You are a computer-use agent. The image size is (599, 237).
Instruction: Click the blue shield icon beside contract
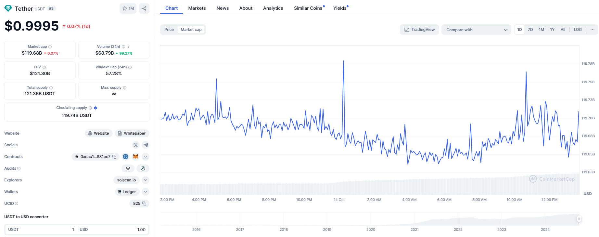coord(125,157)
